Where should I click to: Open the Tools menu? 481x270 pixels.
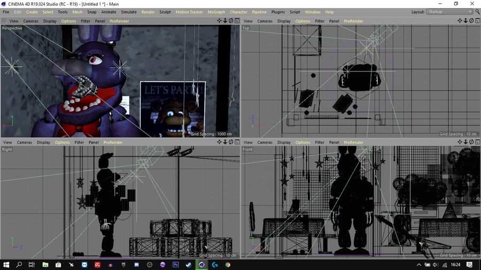(x=63, y=12)
